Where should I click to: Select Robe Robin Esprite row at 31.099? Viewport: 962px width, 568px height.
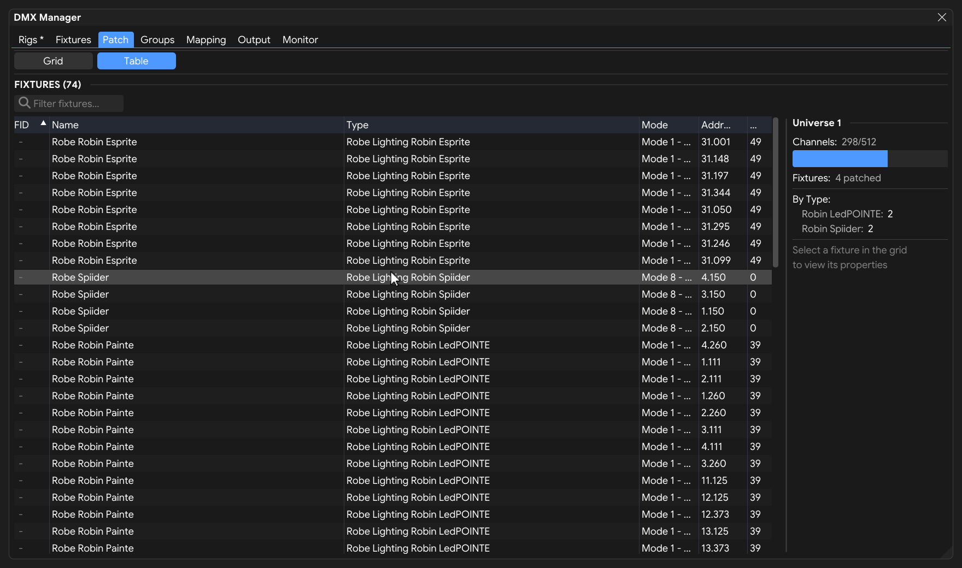pyautogui.click(x=392, y=261)
